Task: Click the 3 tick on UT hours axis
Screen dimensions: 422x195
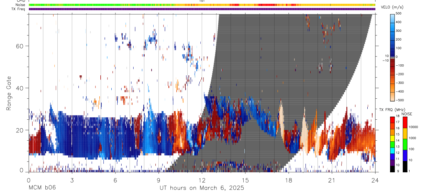Action: 72,180
